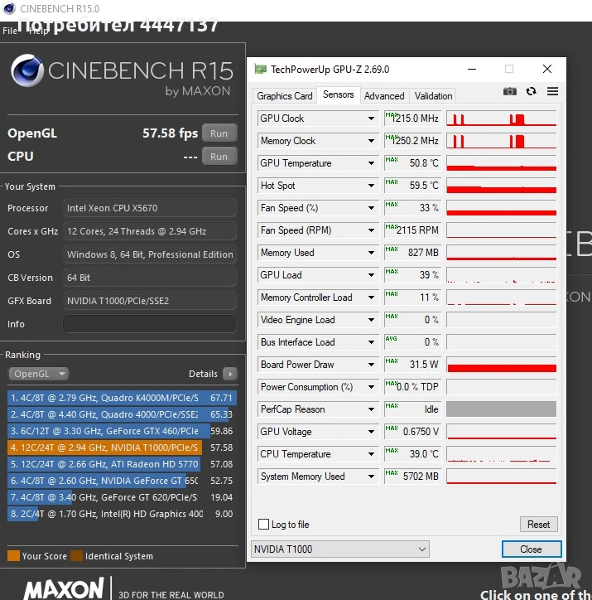Click the Cinebench logo sphere icon

tap(27, 70)
